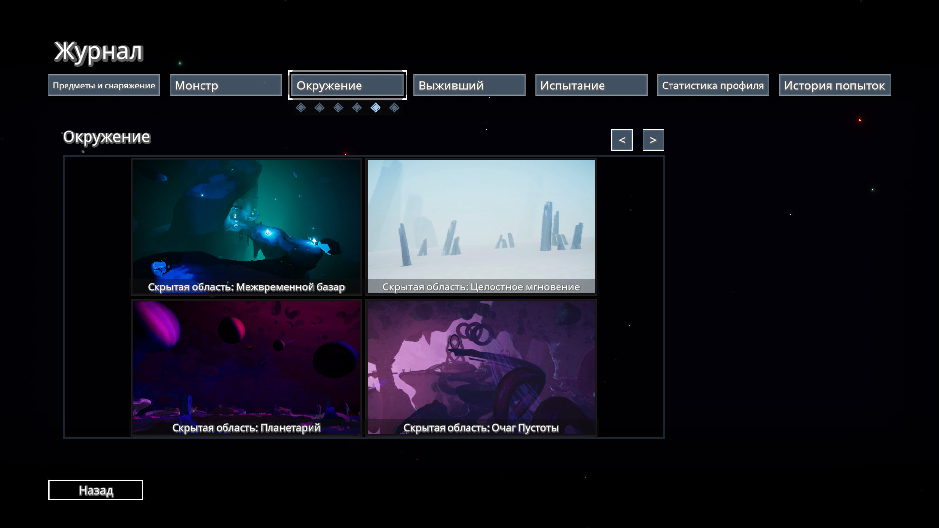939x528 pixels.
Task: Select the third diamond page dot
Action: coord(338,108)
